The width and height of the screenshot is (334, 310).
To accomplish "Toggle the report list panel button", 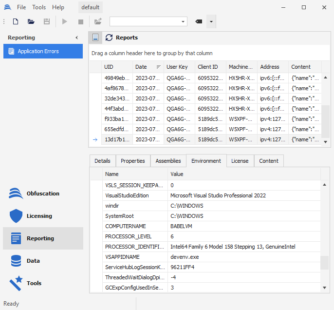I will (95, 38).
